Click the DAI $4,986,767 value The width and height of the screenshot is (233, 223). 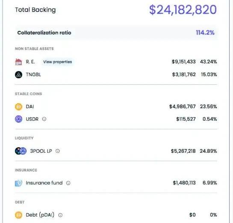182,107
